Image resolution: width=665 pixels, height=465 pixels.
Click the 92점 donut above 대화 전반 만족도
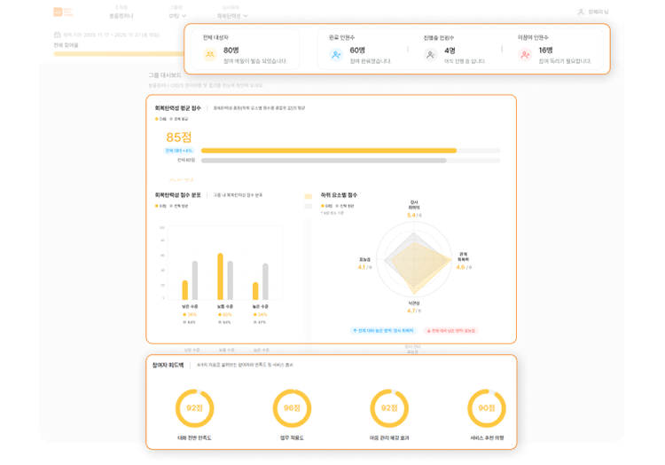pyautogui.click(x=195, y=408)
